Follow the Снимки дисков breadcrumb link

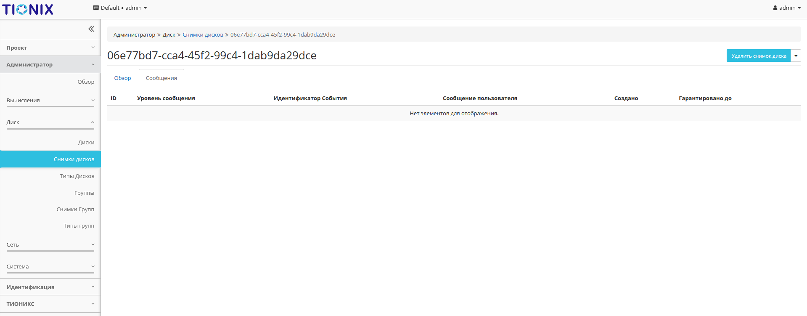click(x=203, y=35)
